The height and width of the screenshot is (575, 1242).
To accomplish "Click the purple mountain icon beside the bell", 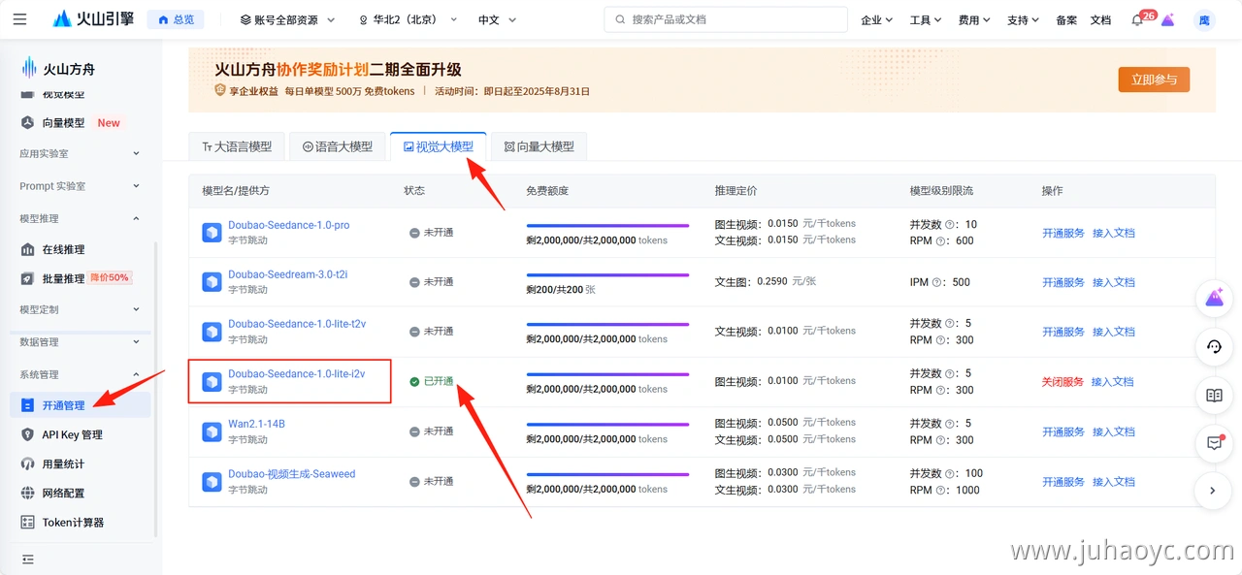I will [x=1167, y=19].
